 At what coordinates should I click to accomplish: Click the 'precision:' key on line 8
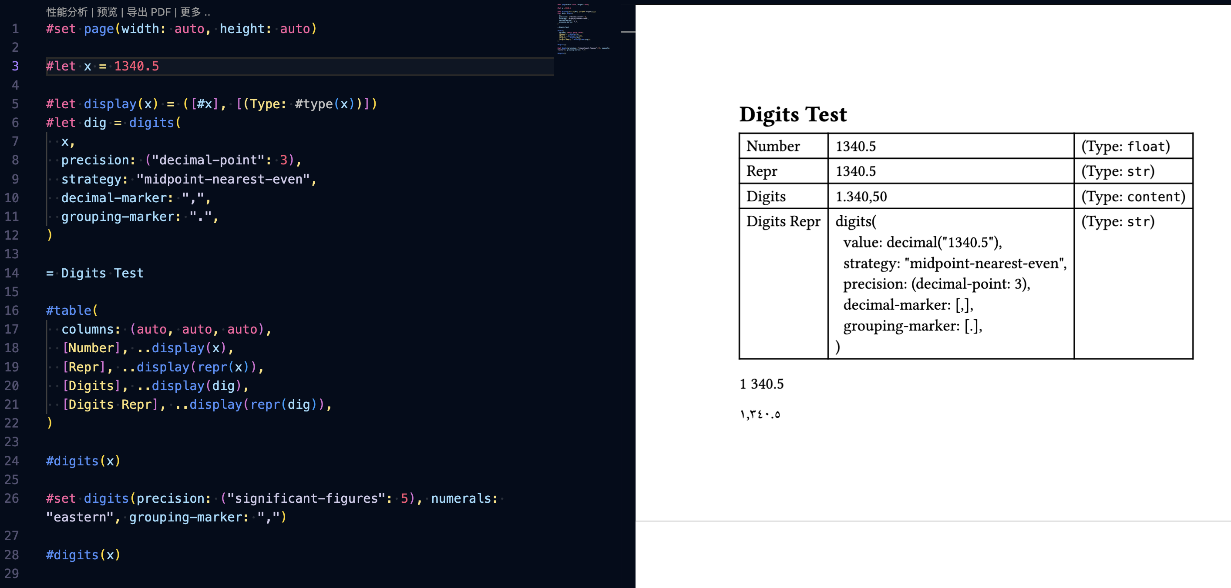pos(98,160)
